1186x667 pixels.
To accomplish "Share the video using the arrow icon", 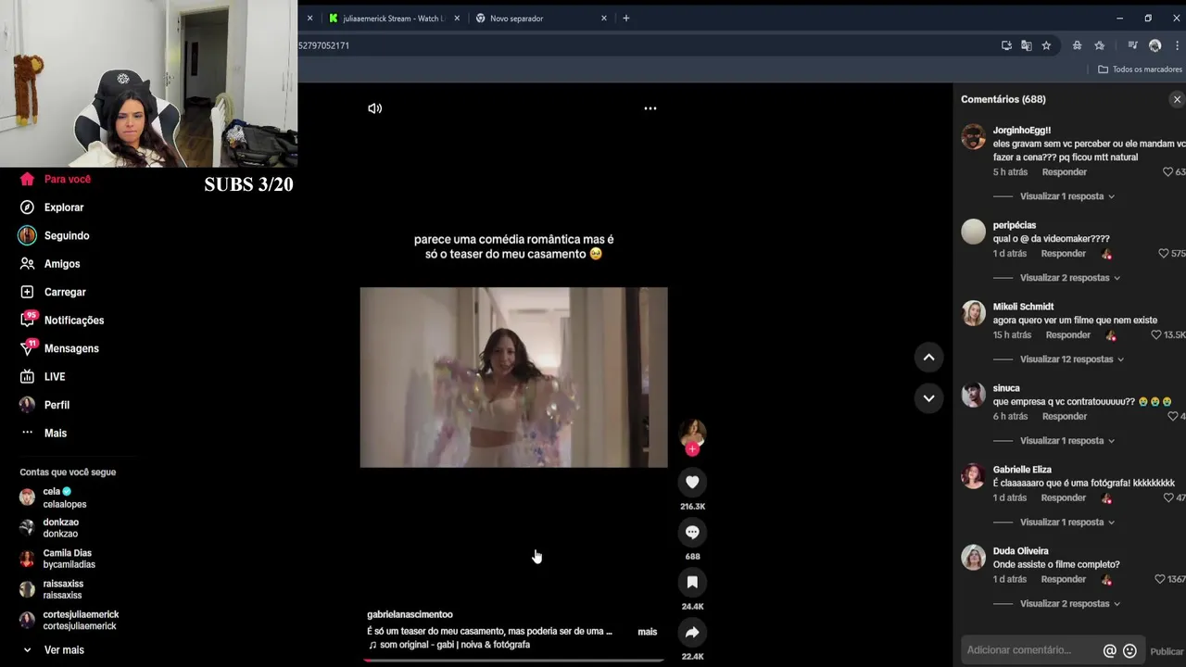I will click(x=692, y=632).
